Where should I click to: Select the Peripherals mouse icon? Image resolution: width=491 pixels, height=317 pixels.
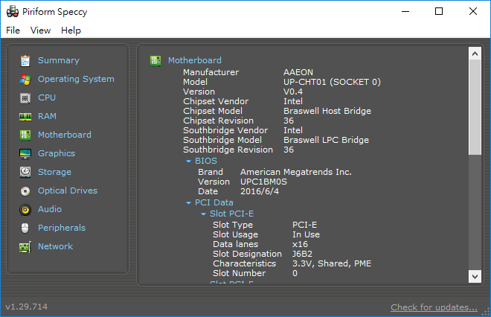pyautogui.click(x=25, y=228)
